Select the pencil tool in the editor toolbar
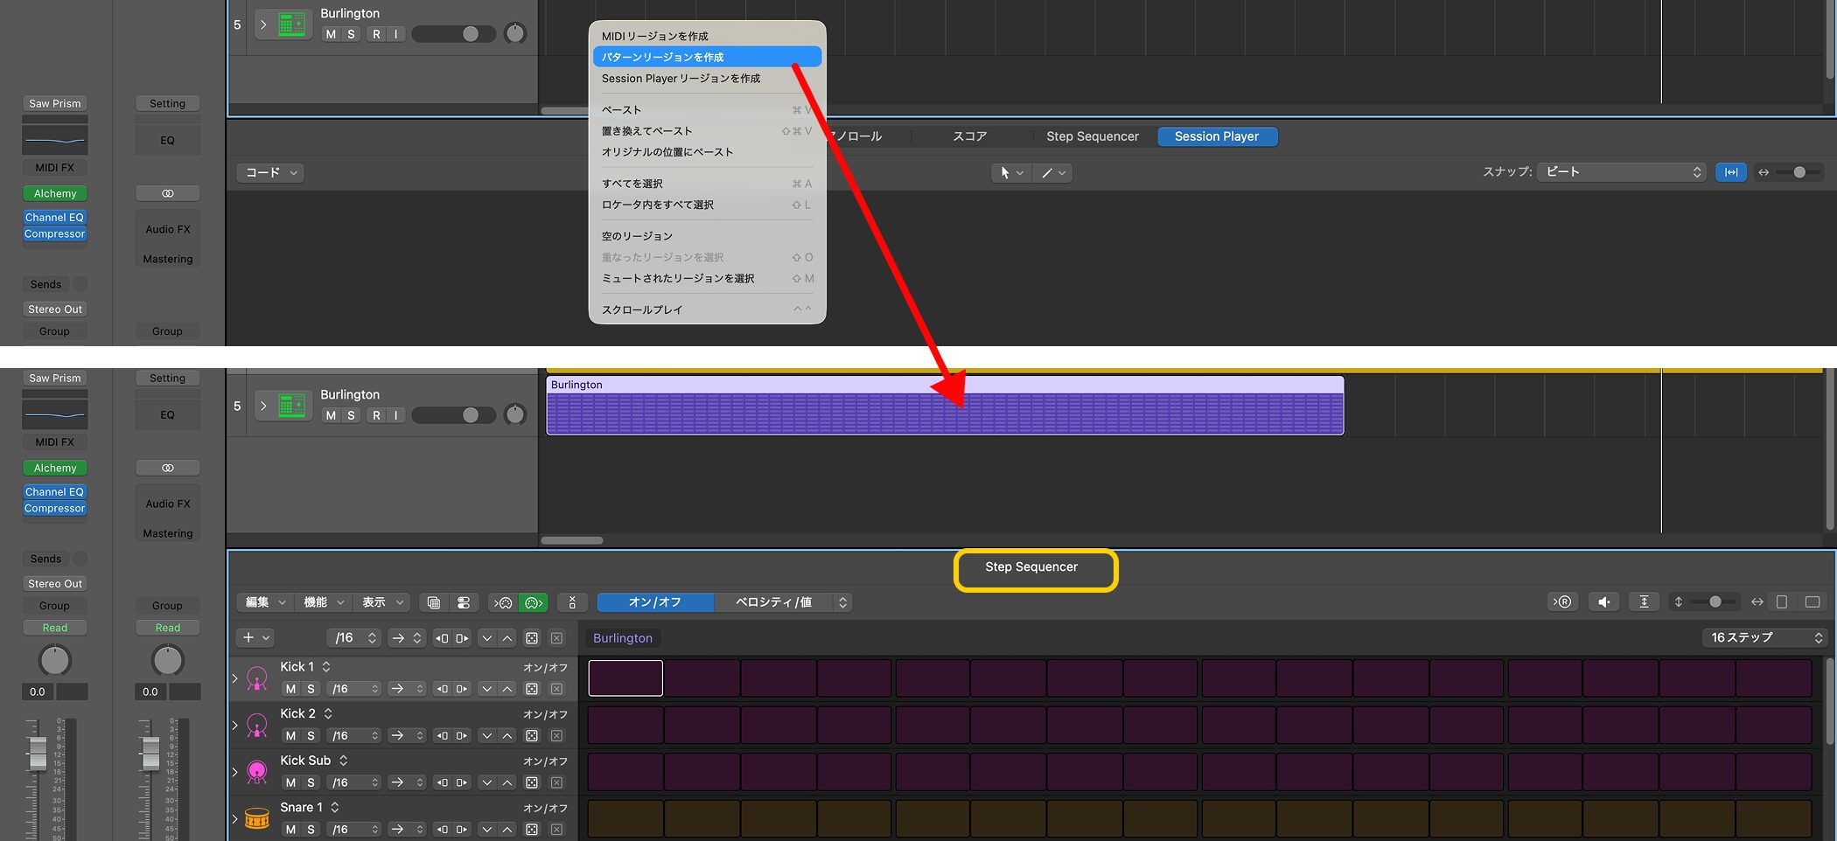Viewport: 1837px width, 841px height. (1047, 173)
